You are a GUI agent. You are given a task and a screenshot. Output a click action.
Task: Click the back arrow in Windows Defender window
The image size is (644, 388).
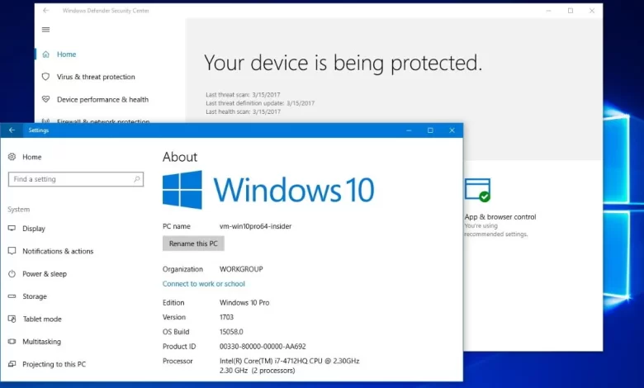(45, 10)
